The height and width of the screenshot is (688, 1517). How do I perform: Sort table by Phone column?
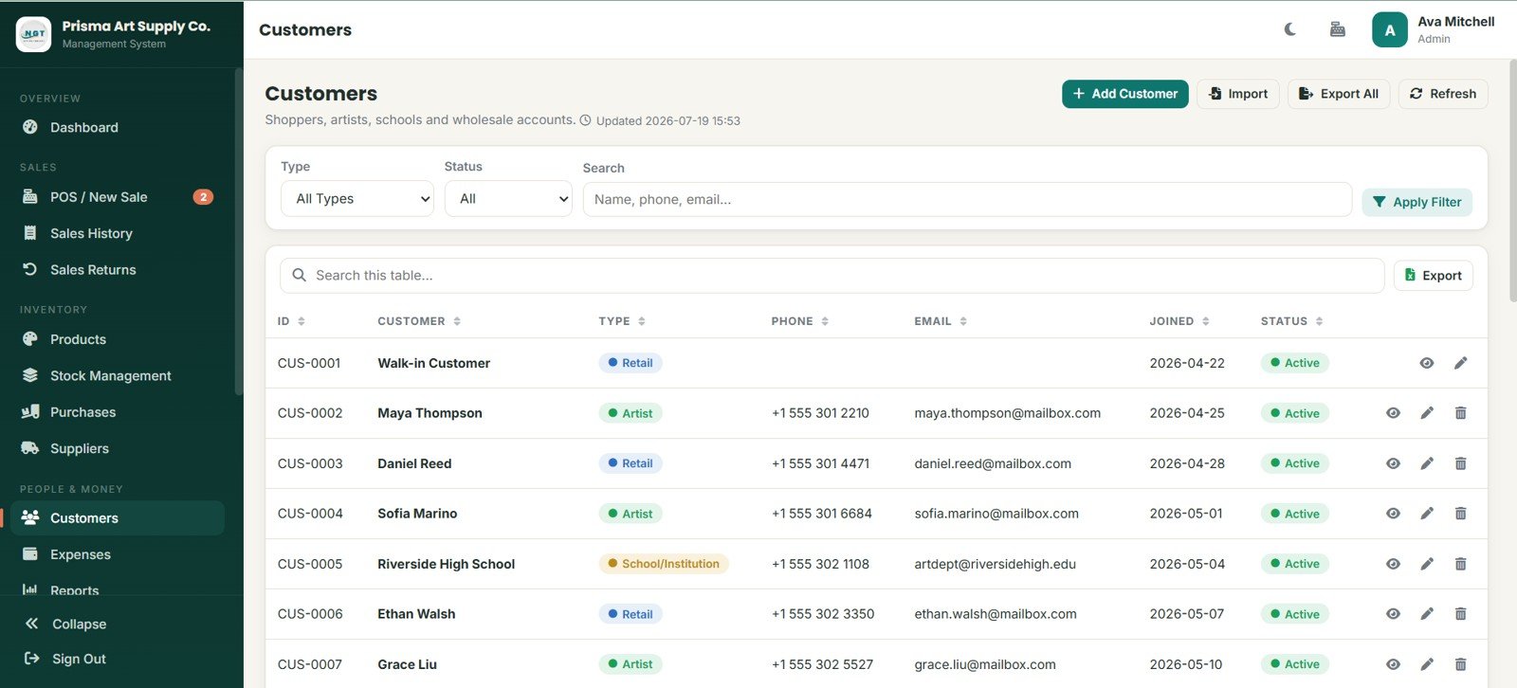coord(800,321)
